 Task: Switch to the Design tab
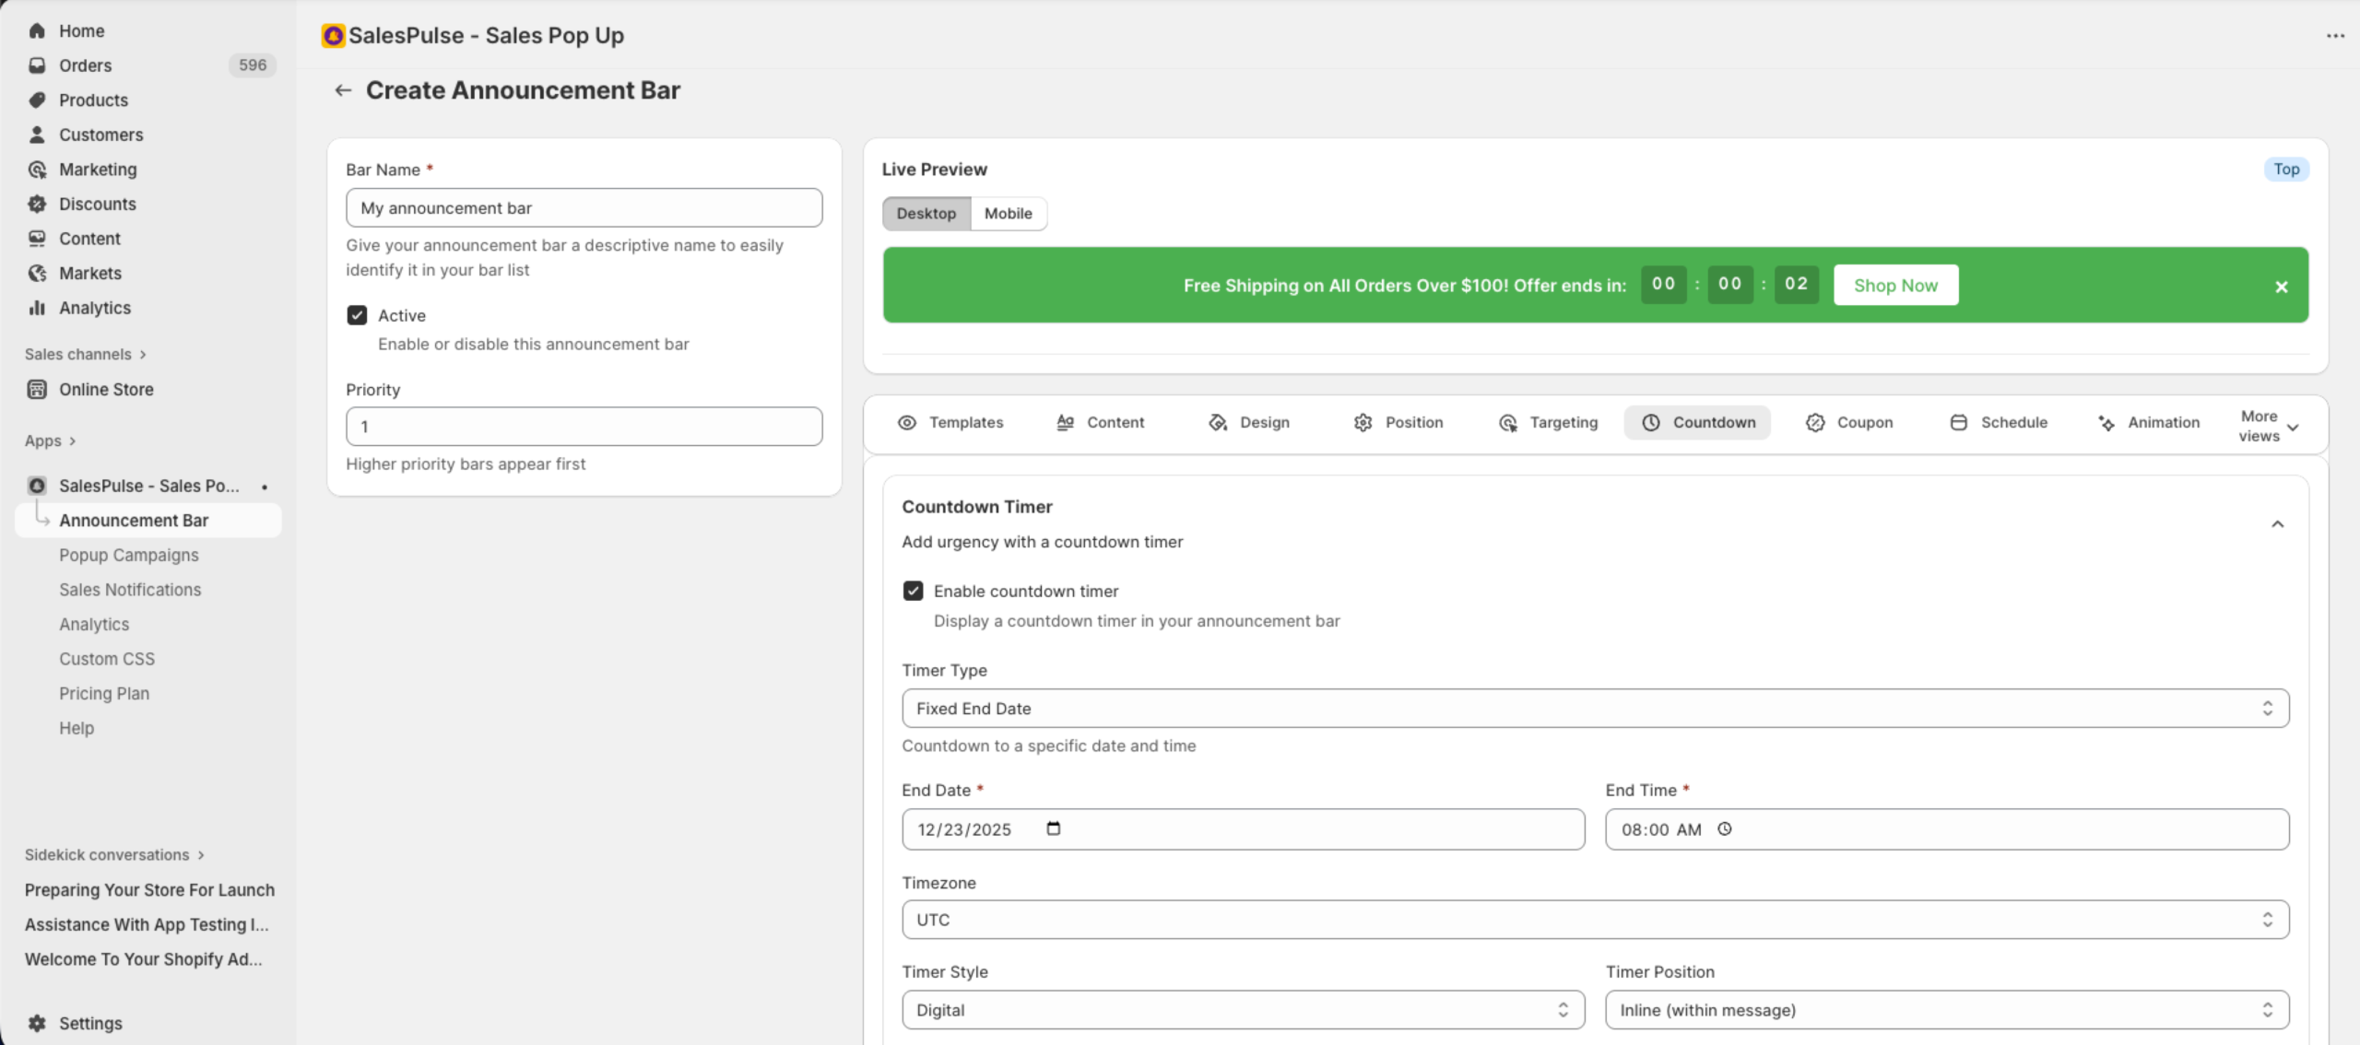point(1265,422)
